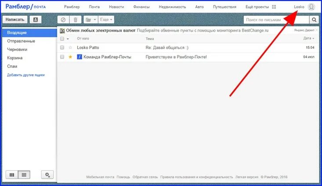Open the Корзина folder
The width and height of the screenshot is (322, 186).
15,58
